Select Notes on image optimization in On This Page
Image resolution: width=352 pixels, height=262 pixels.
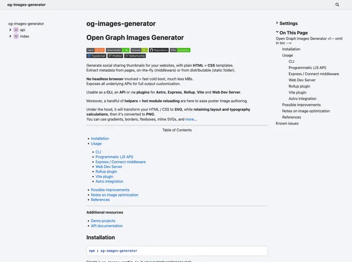306,111
